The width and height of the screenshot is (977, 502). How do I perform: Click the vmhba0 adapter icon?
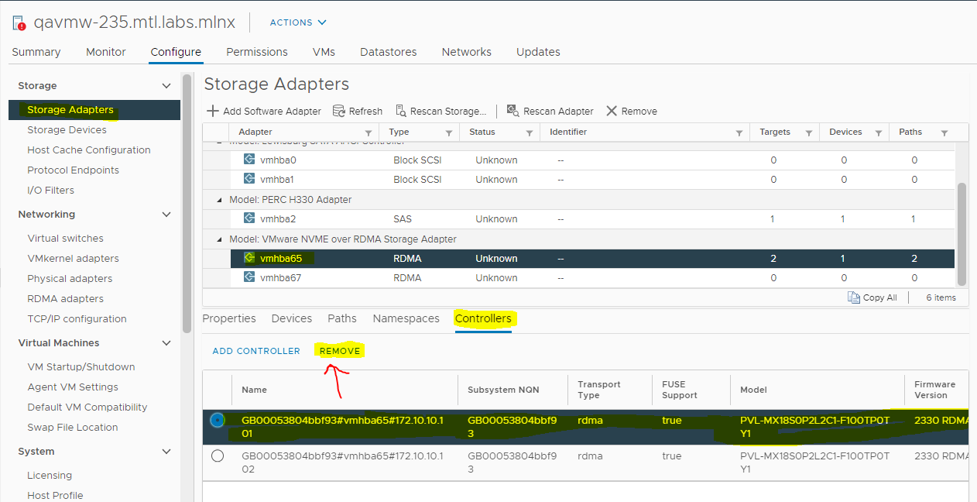(x=249, y=159)
